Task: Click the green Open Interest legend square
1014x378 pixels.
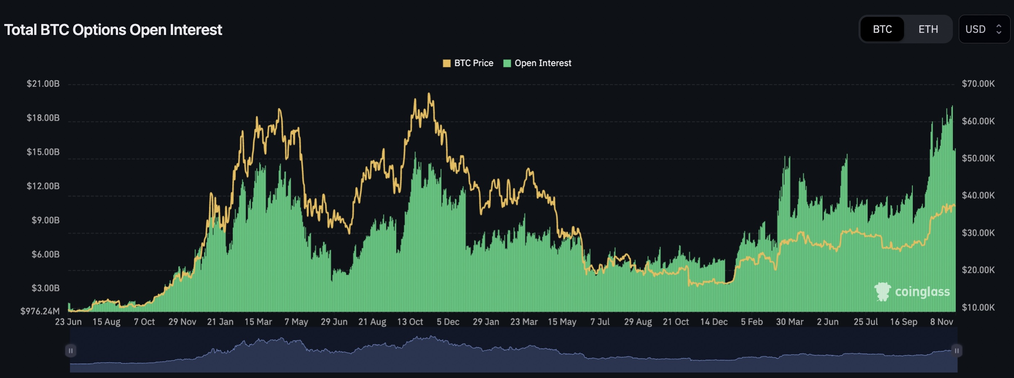Action: point(507,64)
